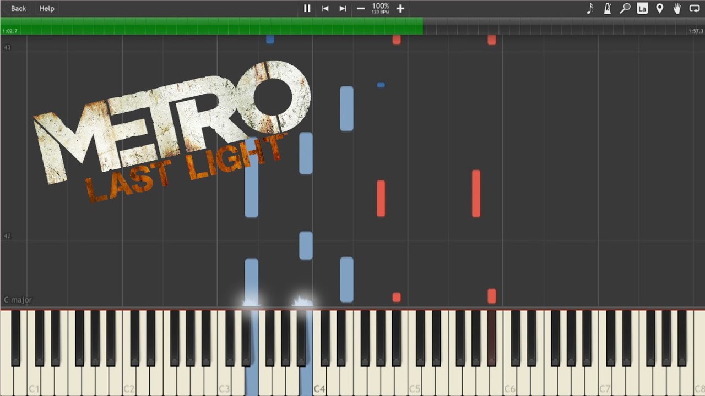The width and height of the screenshot is (705, 396).
Task: Add a bookmark with the pin icon
Action: 660,8
